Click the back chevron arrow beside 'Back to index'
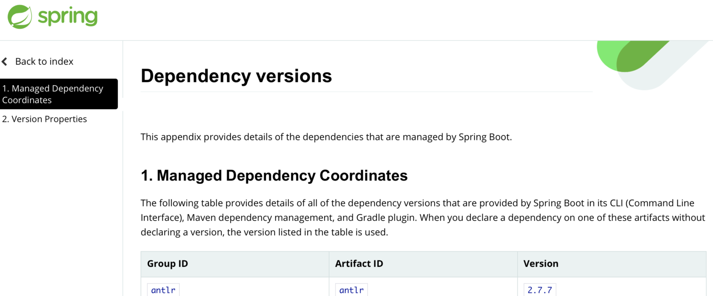The width and height of the screenshot is (713, 296). pyautogui.click(x=5, y=61)
